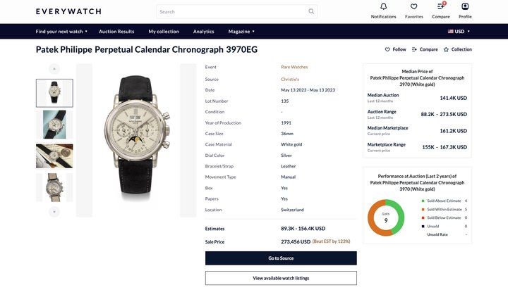Open the Notifications bell icon

pyautogui.click(x=383, y=6)
